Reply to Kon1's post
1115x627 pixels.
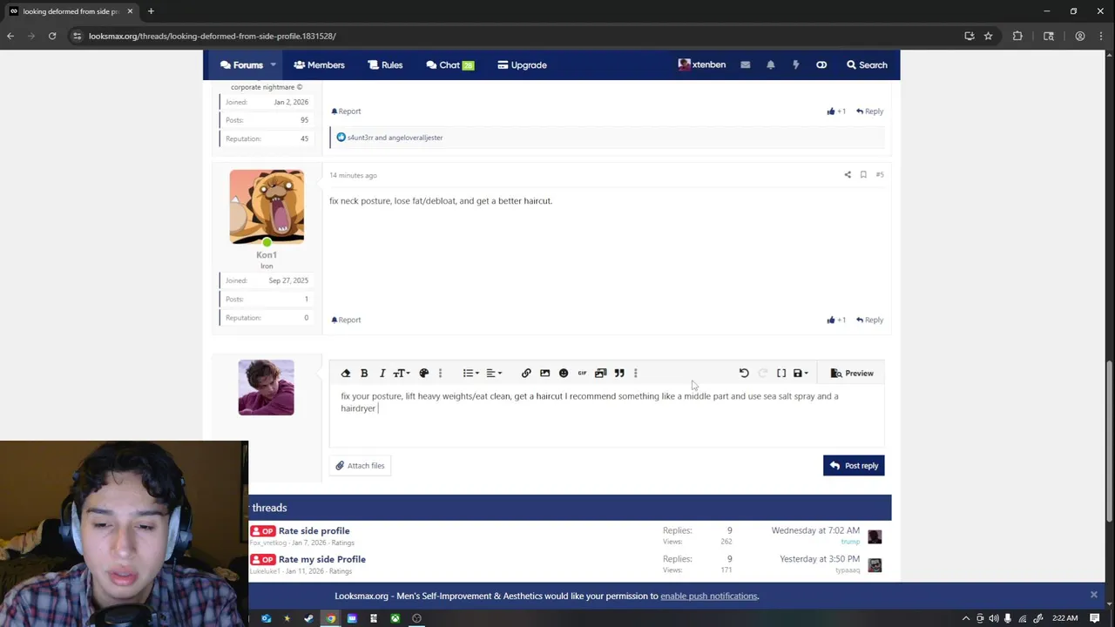[869, 320]
